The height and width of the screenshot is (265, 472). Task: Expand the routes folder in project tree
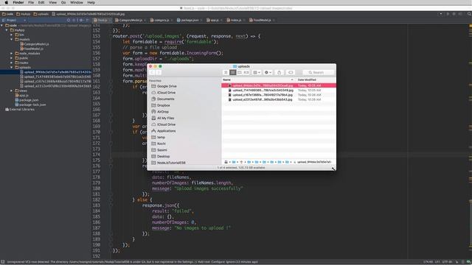coord(12,63)
